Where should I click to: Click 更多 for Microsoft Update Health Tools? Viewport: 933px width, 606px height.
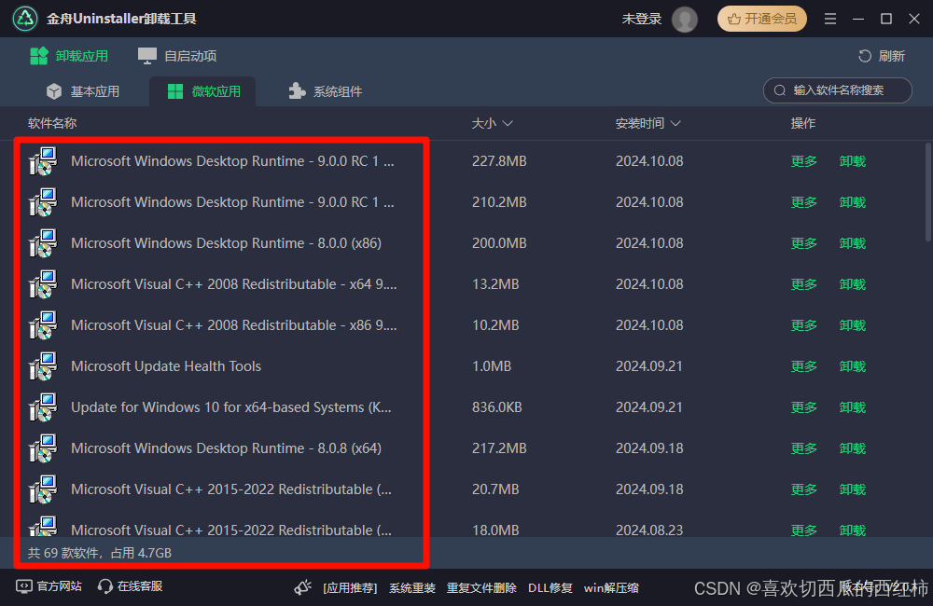(x=804, y=366)
